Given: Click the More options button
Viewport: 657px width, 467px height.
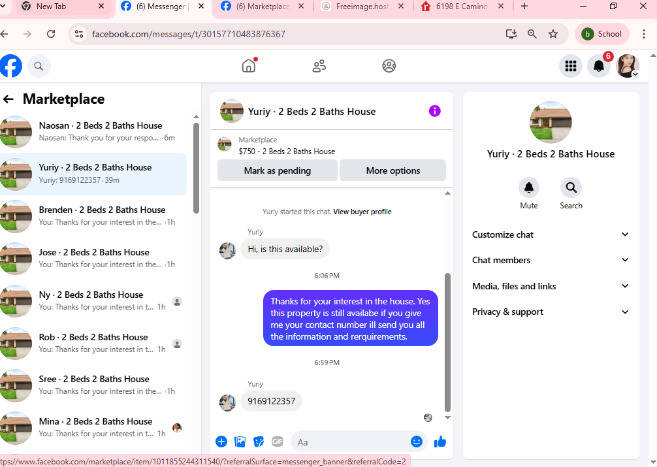Looking at the screenshot, I should [393, 170].
